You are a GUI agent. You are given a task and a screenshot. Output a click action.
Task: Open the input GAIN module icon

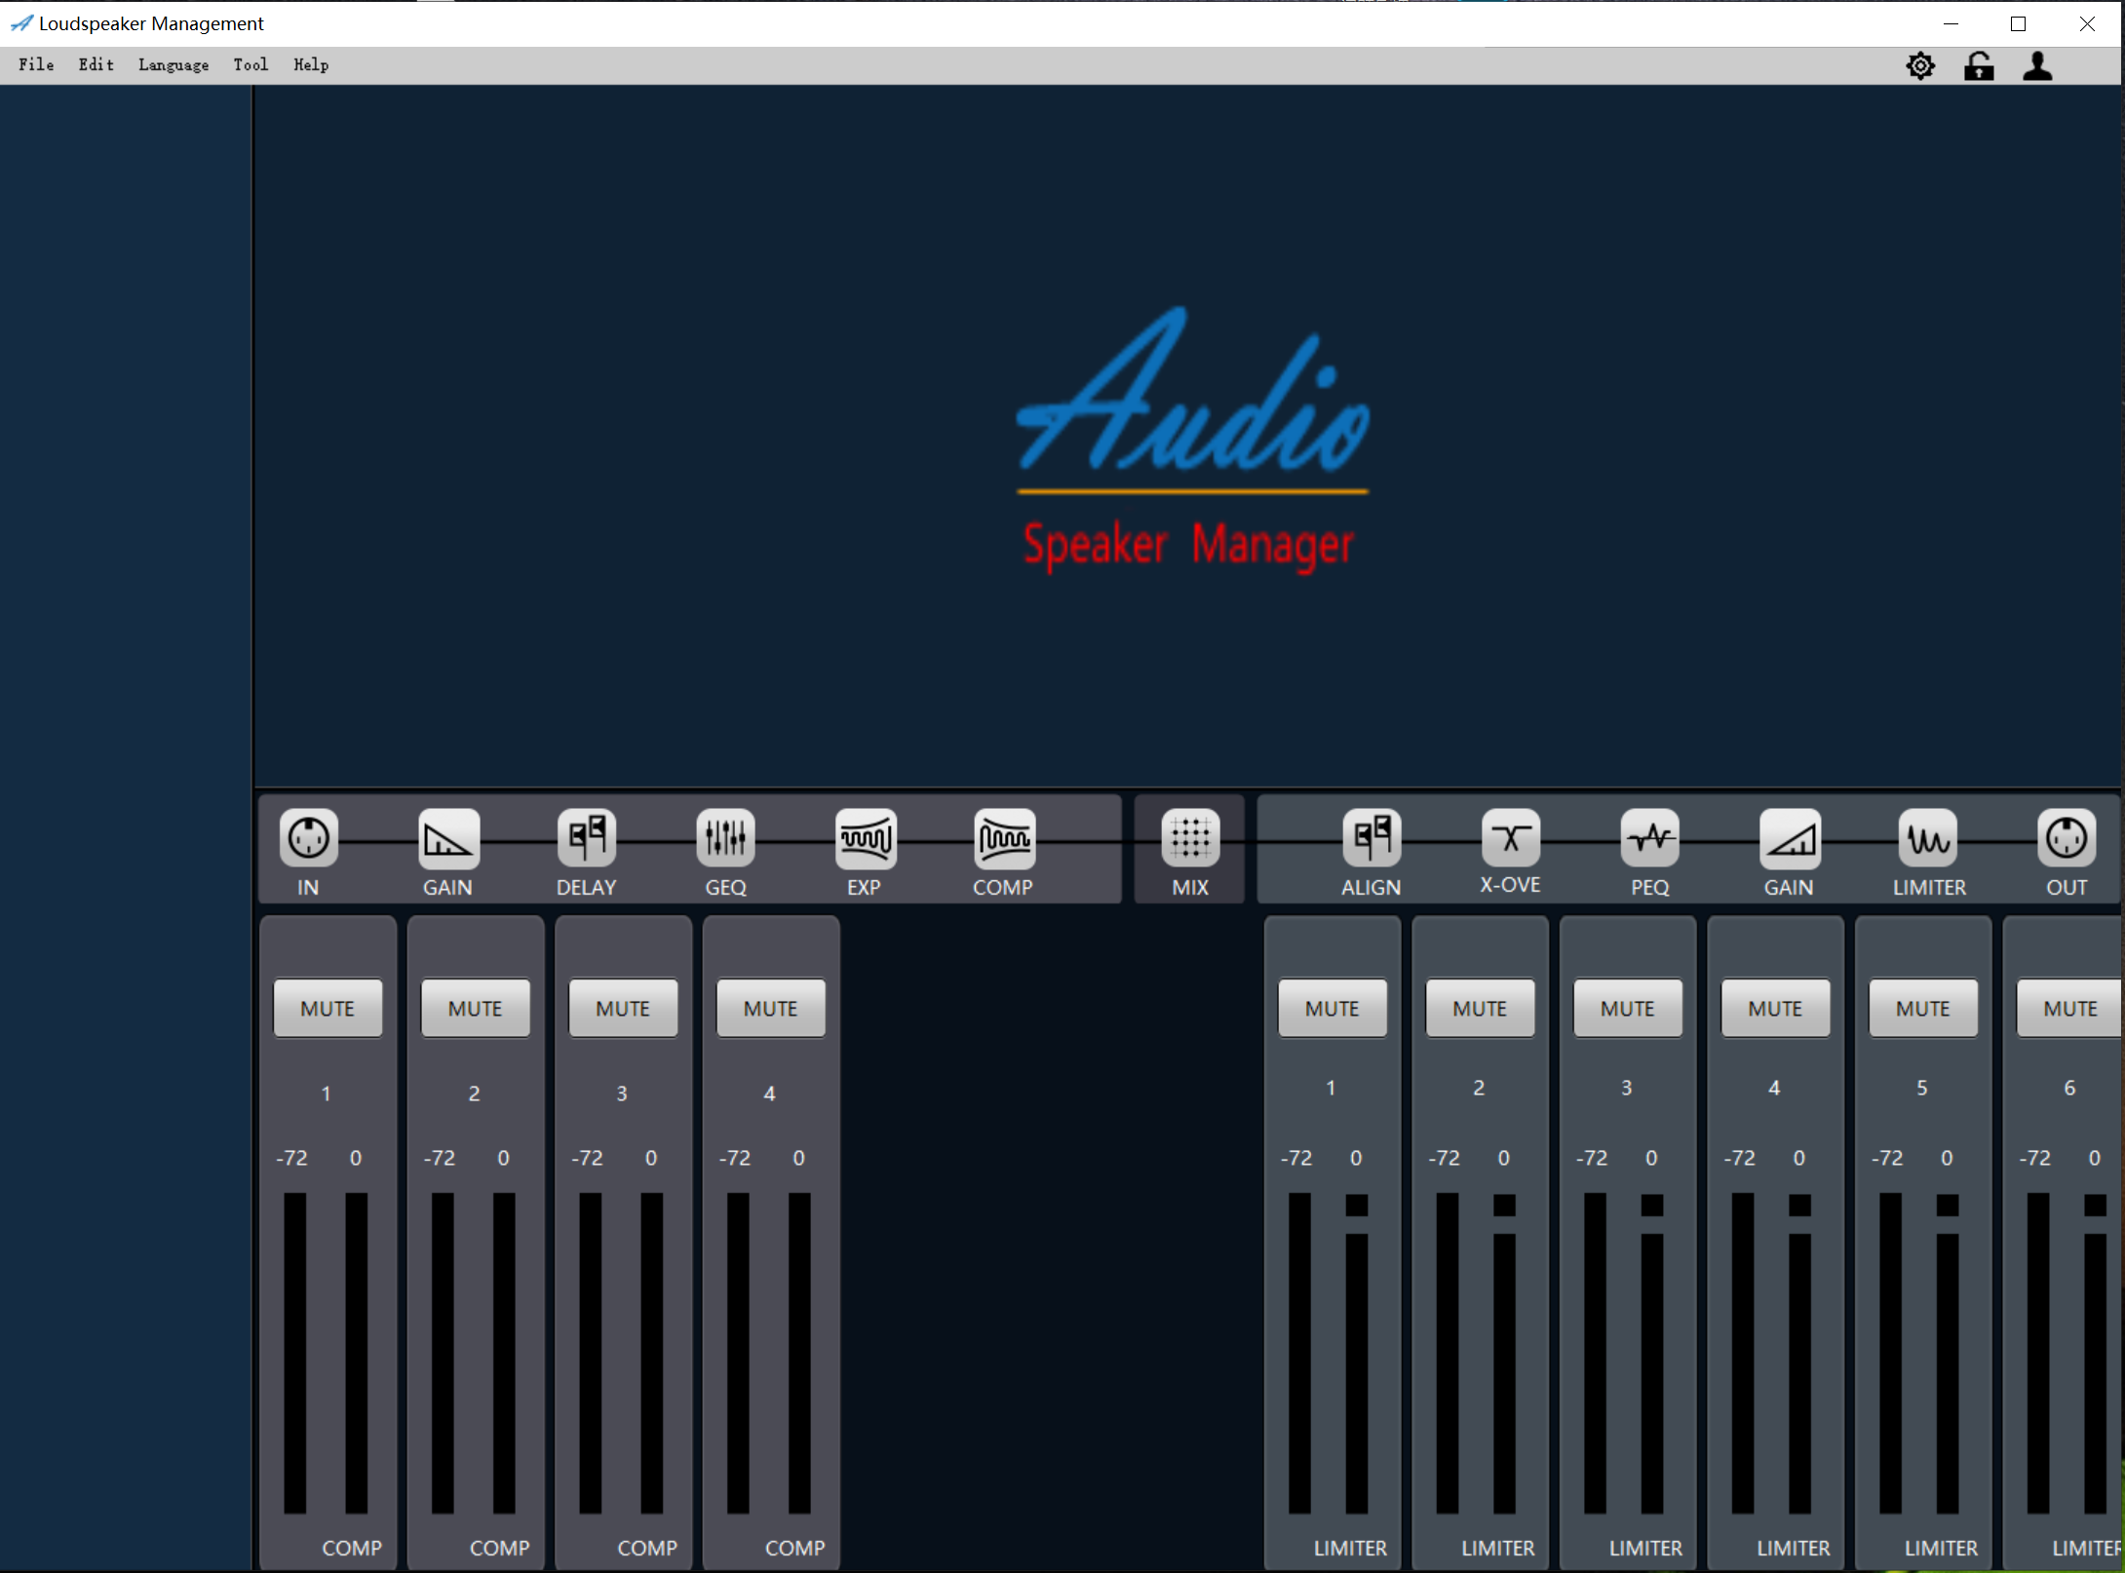tap(448, 838)
